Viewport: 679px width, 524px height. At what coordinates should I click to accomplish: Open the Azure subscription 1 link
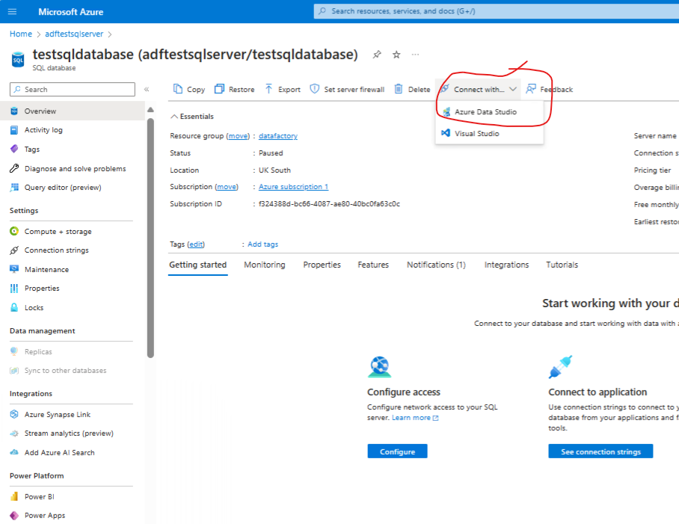coord(293,187)
